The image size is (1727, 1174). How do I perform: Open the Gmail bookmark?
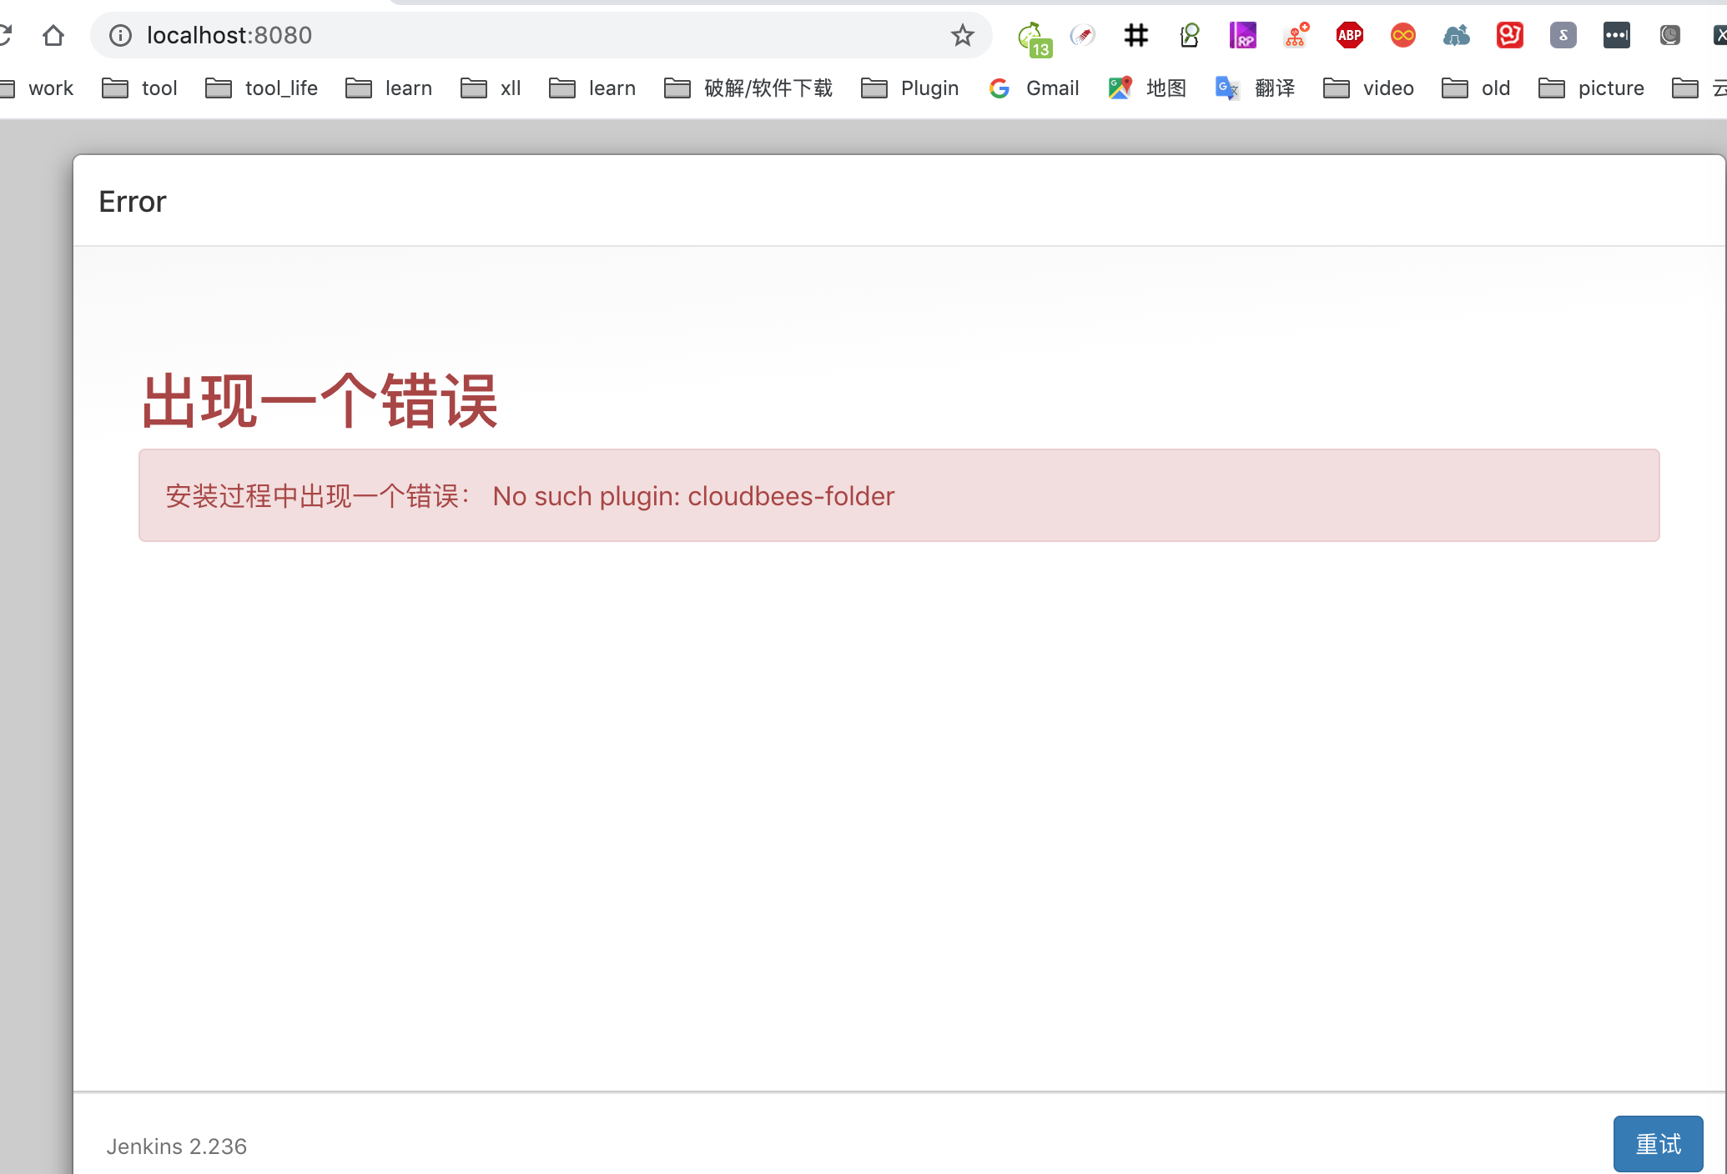pos(1035,88)
